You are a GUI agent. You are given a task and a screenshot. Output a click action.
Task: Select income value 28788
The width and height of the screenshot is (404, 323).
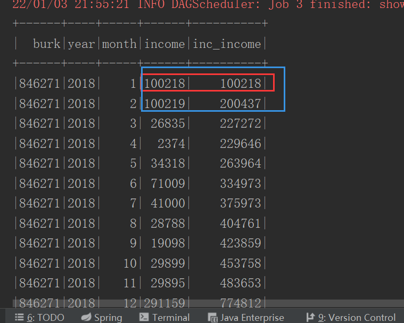pyautogui.click(x=168, y=223)
